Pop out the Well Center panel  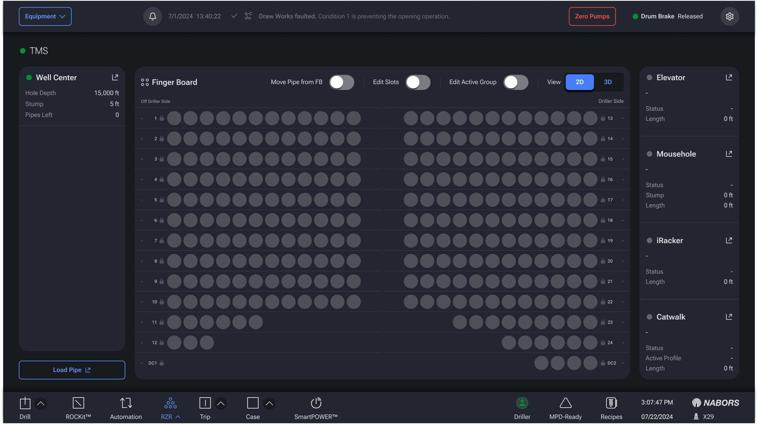click(x=115, y=77)
